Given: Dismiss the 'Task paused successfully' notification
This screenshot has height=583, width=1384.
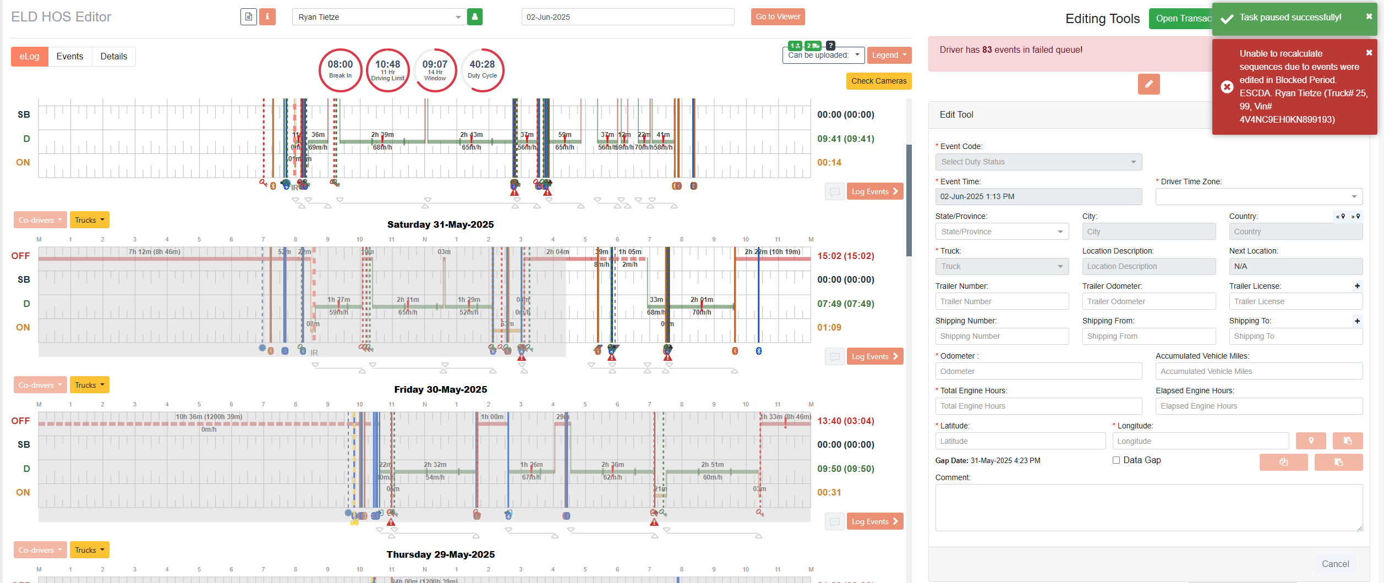Looking at the screenshot, I should pos(1369,16).
